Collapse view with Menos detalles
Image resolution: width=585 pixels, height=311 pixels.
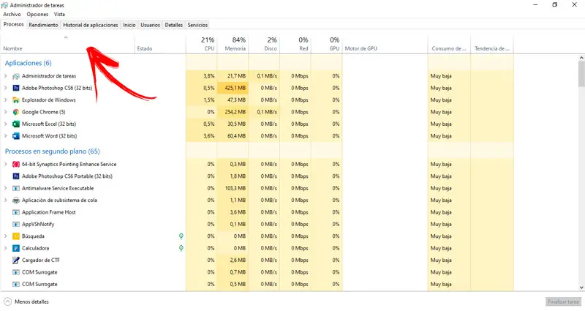pyautogui.click(x=26, y=301)
